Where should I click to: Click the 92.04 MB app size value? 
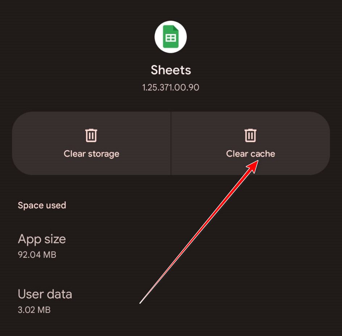[37, 255]
